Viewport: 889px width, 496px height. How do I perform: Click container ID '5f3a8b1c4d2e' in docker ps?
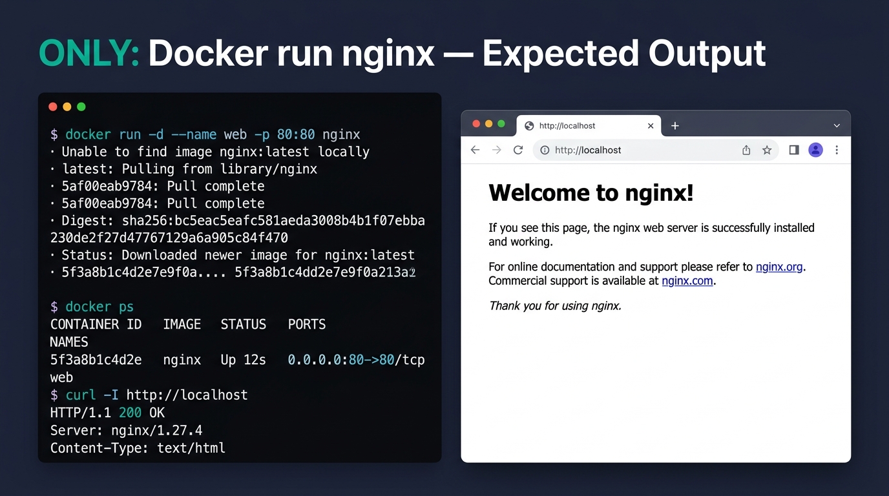click(x=96, y=360)
